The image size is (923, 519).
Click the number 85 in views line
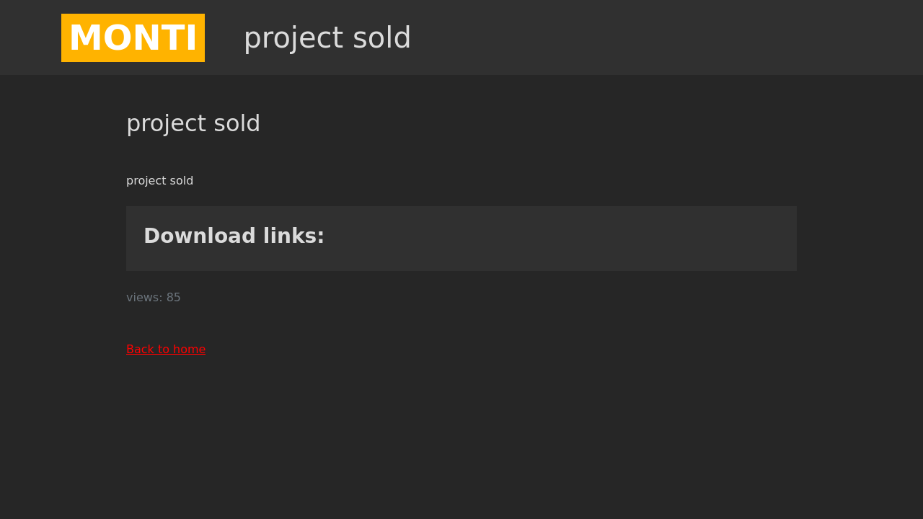coord(173,298)
